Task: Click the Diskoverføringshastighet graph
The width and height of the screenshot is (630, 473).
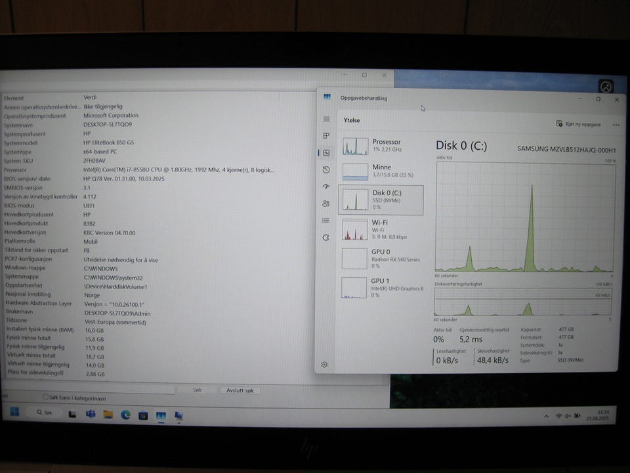Action: click(523, 302)
